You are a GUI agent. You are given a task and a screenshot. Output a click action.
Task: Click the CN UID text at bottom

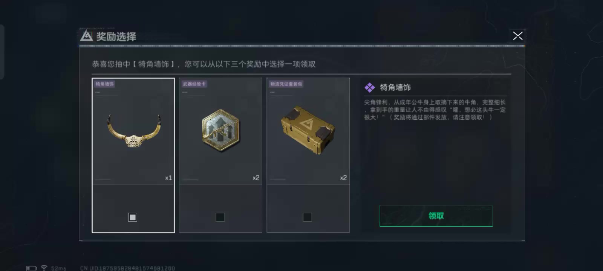point(127,268)
